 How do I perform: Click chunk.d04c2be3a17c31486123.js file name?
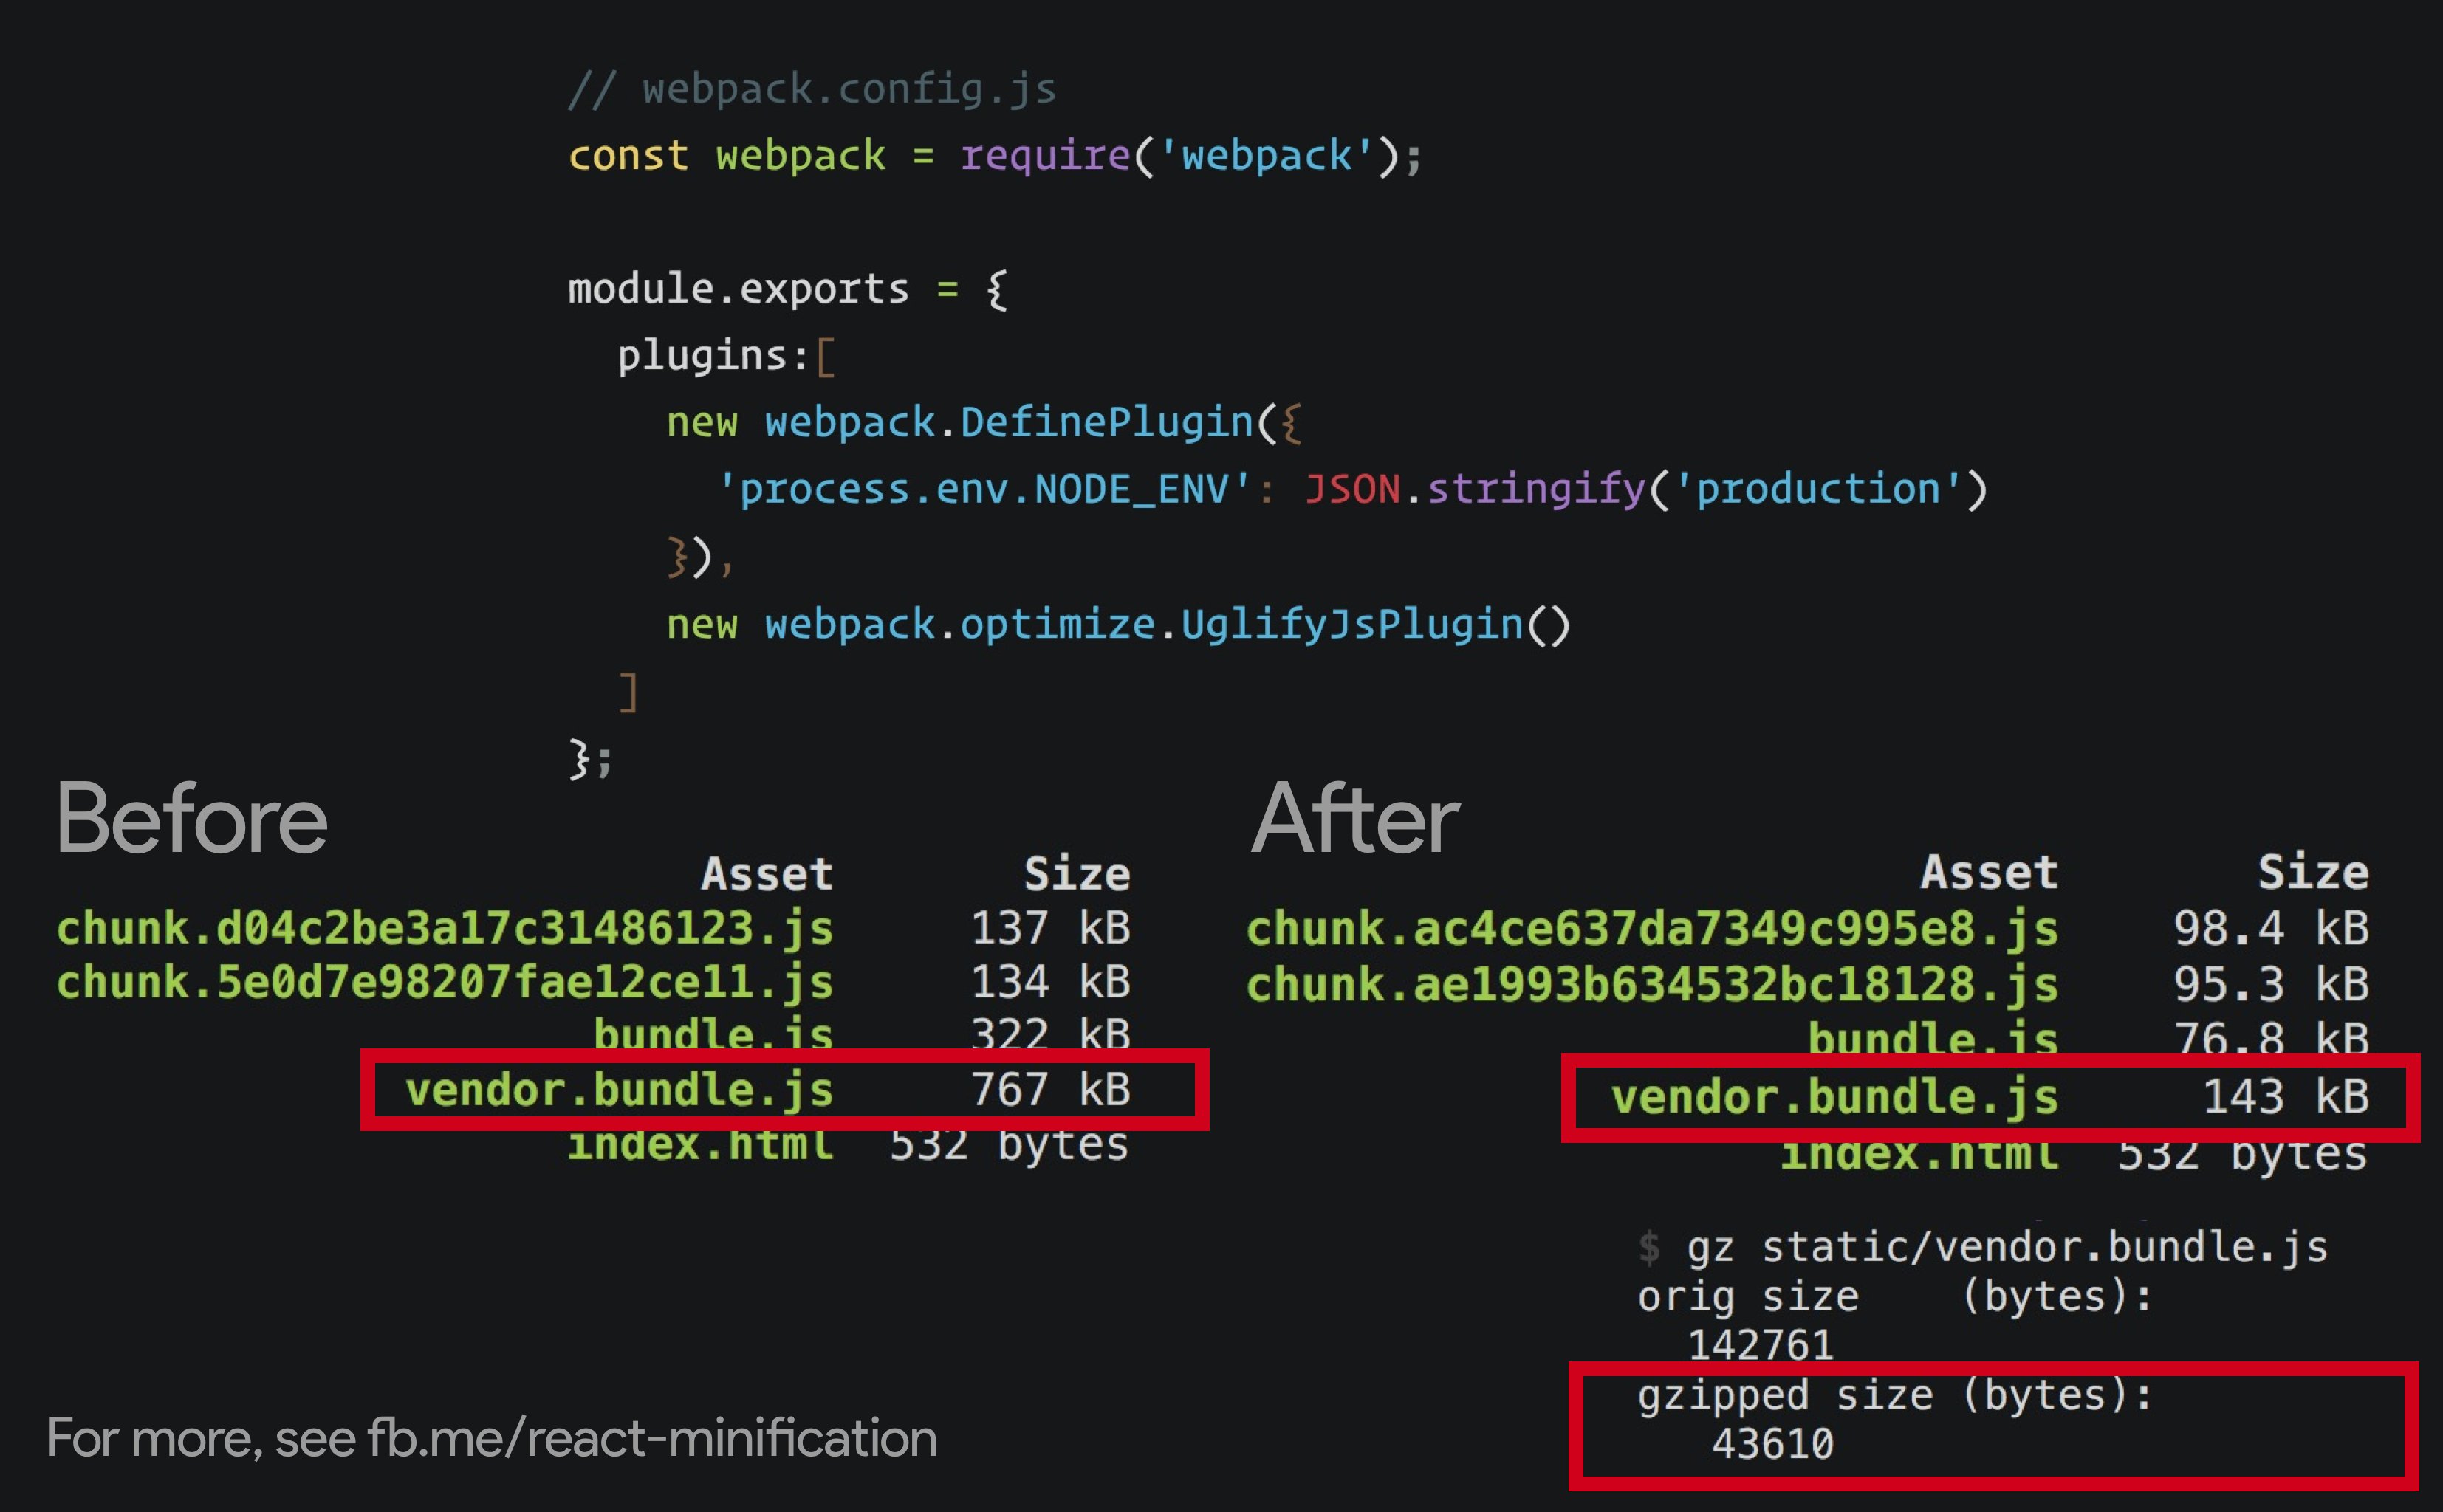tap(445, 928)
